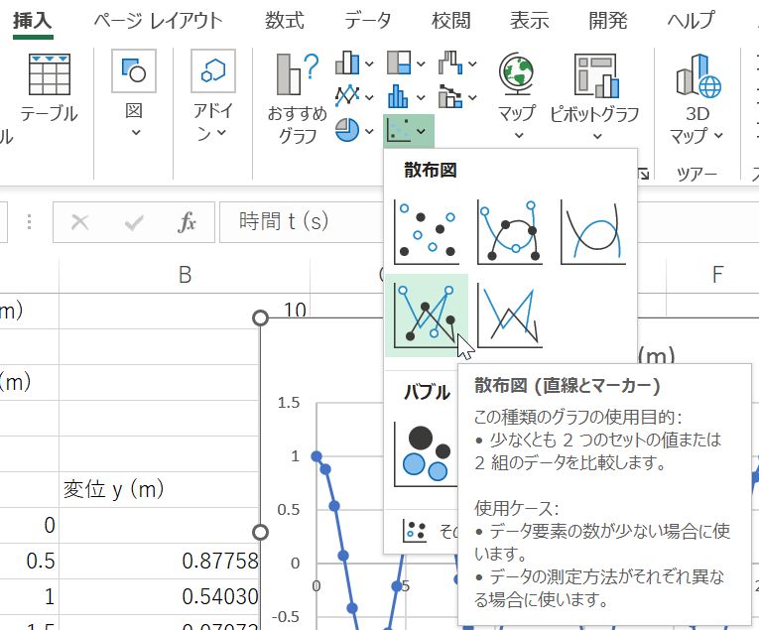Insert a テーブル from the ribbon
The width and height of the screenshot is (759, 630).
(49, 88)
